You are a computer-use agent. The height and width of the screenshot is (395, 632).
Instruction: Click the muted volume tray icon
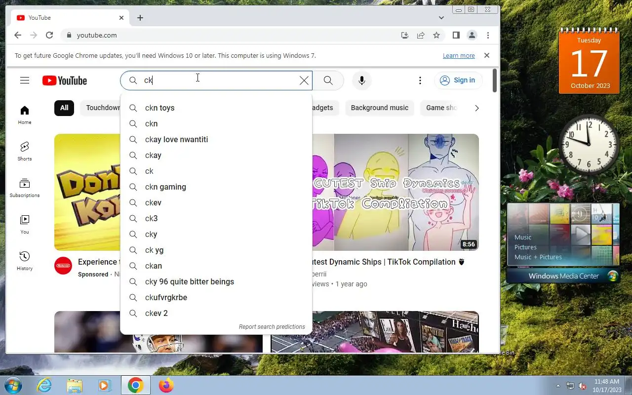click(x=582, y=386)
